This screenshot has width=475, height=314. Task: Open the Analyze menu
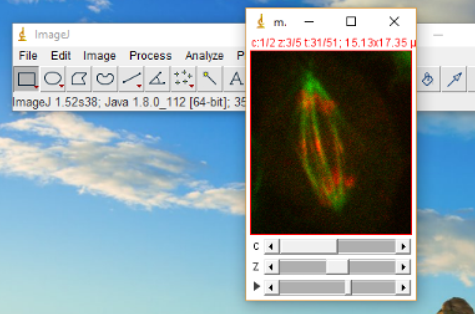click(204, 55)
